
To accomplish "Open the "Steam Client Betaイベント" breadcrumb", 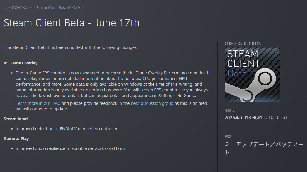I will [58, 7].
